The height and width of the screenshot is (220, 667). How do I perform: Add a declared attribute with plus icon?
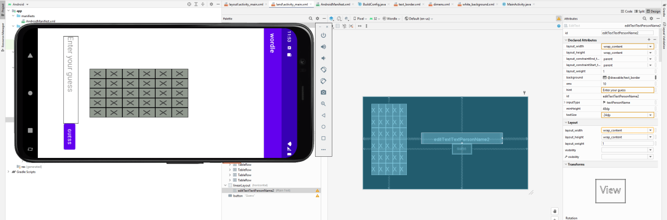(649, 40)
